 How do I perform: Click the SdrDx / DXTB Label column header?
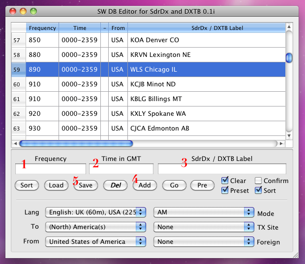pyautogui.click(x=207, y=28)
